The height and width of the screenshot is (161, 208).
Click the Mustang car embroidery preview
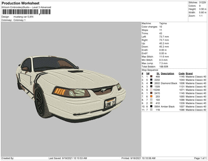(71, 89)
